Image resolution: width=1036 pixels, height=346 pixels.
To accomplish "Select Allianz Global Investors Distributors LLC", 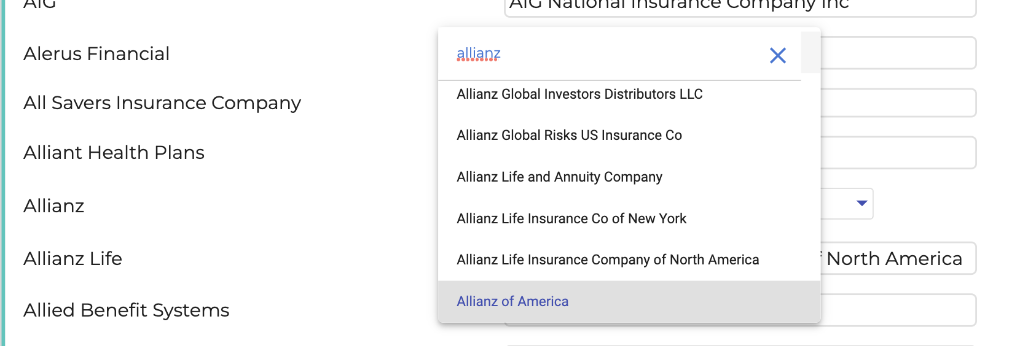I will coord(579,94).
